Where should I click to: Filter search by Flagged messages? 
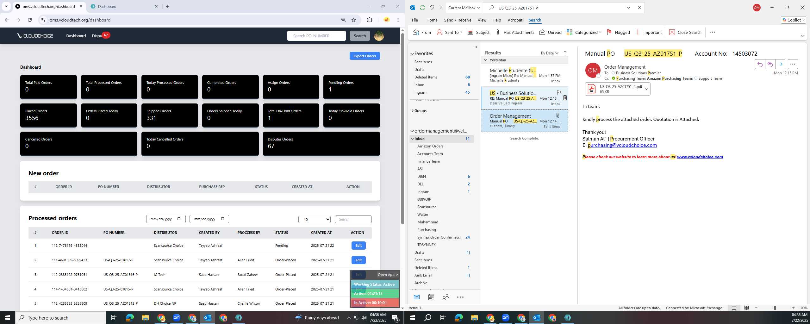click(x=618, y=32)
